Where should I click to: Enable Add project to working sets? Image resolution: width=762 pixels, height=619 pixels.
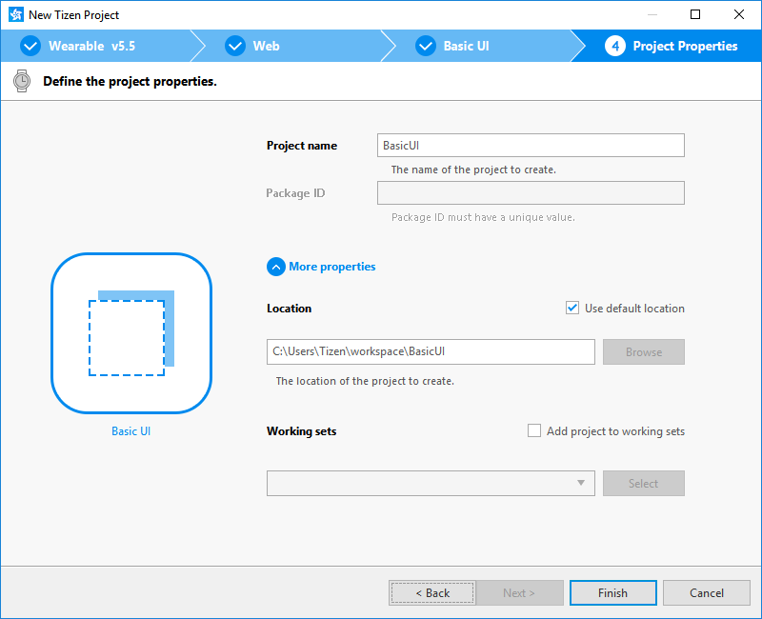pyautogui.click(x=534, y=430)
